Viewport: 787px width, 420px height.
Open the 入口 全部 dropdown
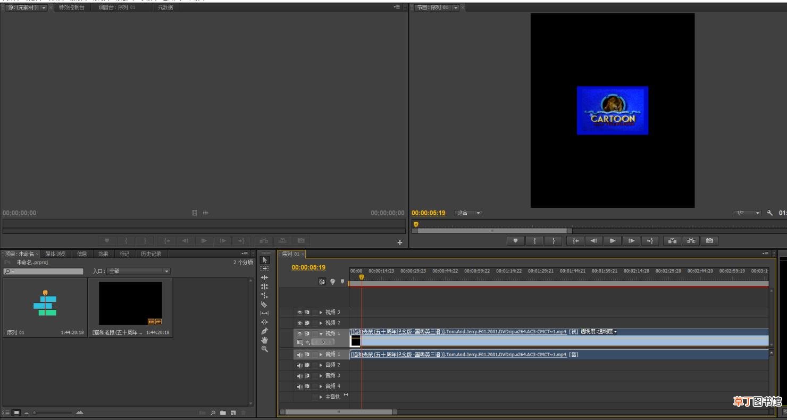click(x=139, y=271)
